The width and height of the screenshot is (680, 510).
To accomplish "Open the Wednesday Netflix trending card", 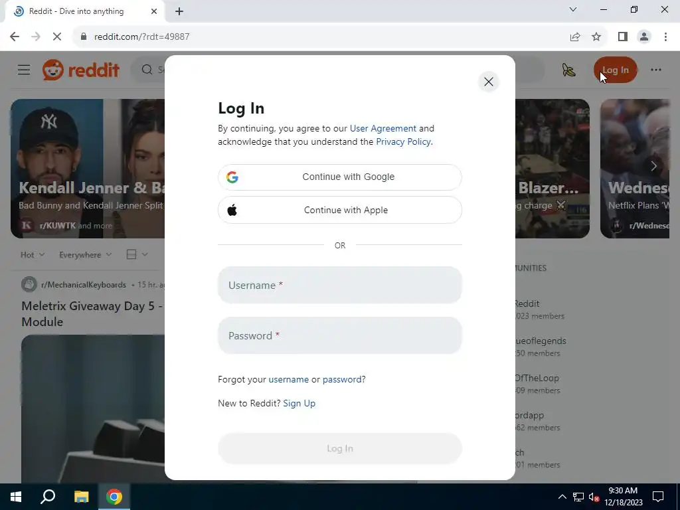I will pos(635,169).
